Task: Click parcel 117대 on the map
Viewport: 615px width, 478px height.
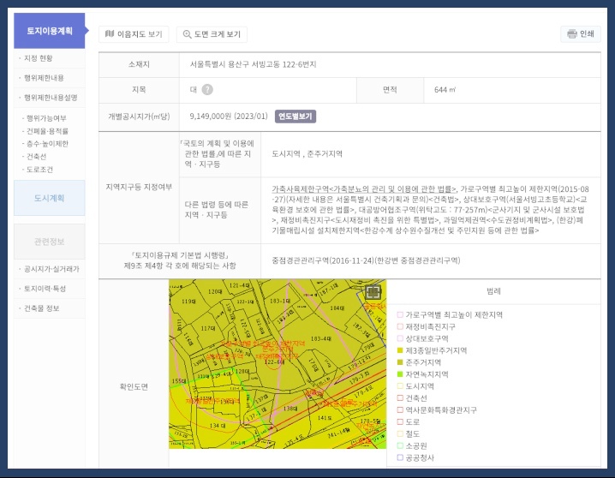Action: tap(208, 328)
